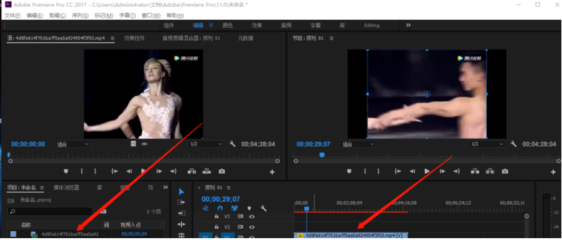Export a frame from the Source monitor
Image resolution: width=562 pixels, height=240 pixels.
[222, 171]
